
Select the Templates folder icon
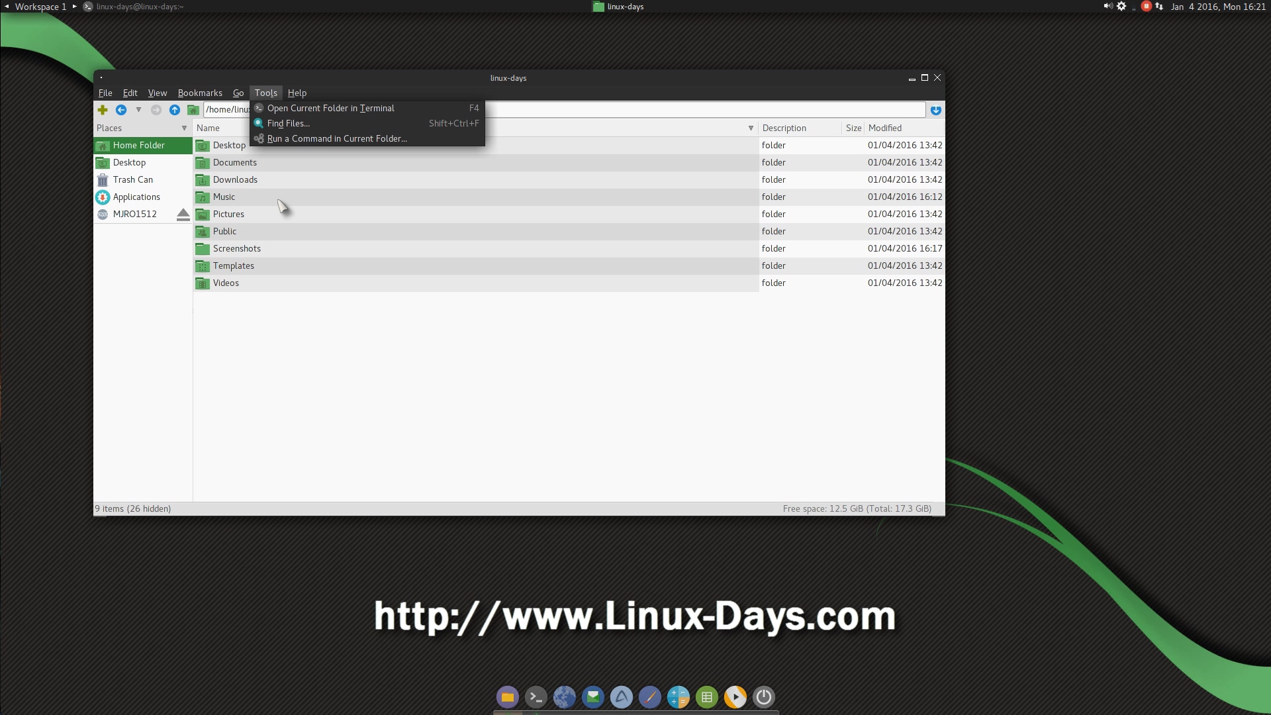pos(203,265)
